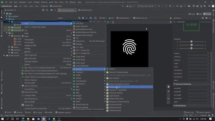
Task: Click Windows Start button
Action: [2, 119]
